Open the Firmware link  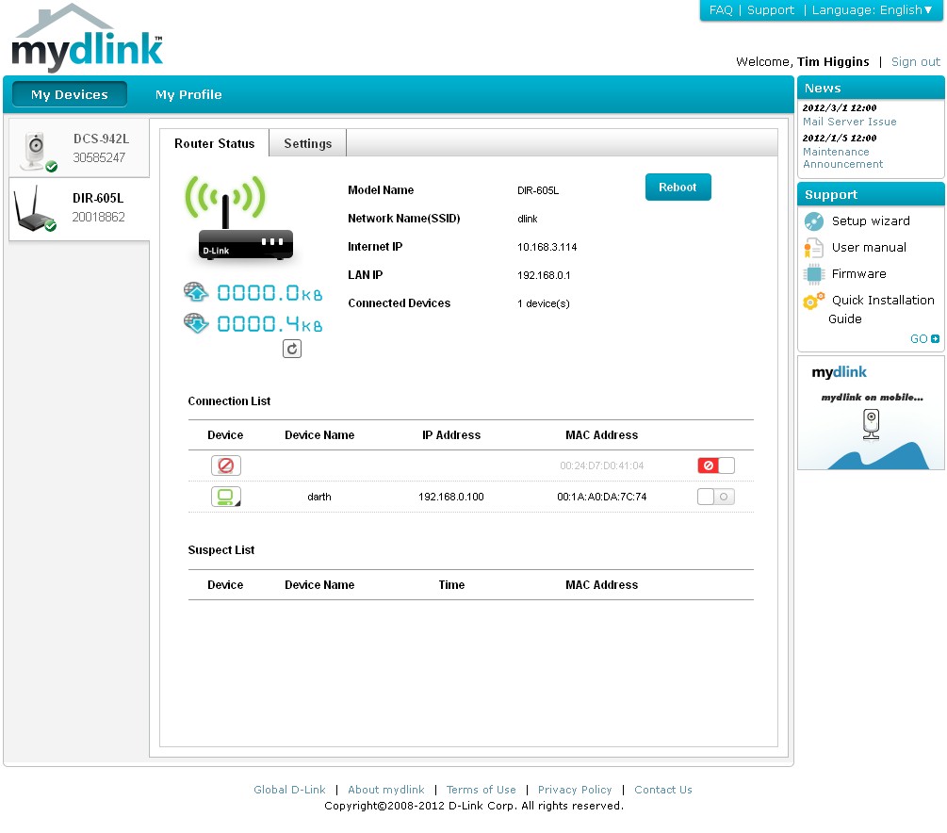[x=858, y=274]
